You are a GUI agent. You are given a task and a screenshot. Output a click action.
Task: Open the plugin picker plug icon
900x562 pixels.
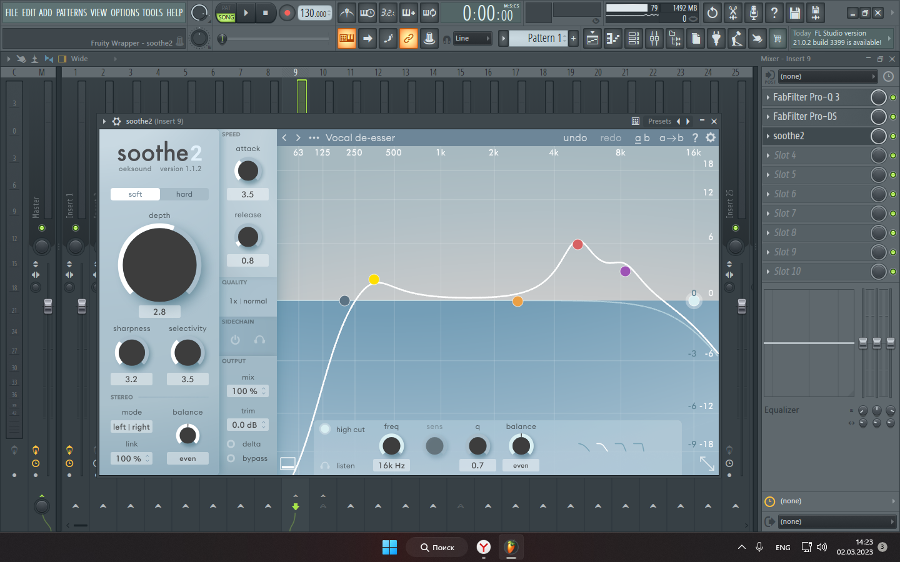pos(716,39)
